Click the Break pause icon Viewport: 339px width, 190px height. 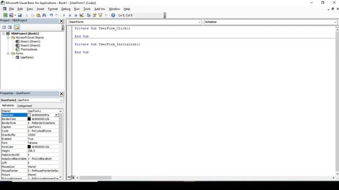coord(70,15)
